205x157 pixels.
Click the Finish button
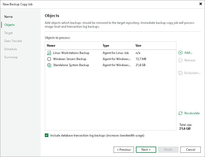tap(168, 150)
